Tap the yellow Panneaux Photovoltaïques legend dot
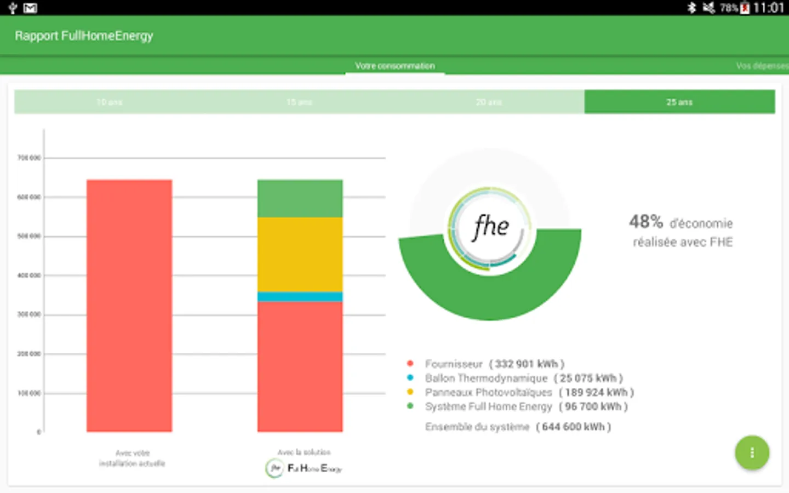The width and height of the screenshot is (789, 493). pos(410,392)
